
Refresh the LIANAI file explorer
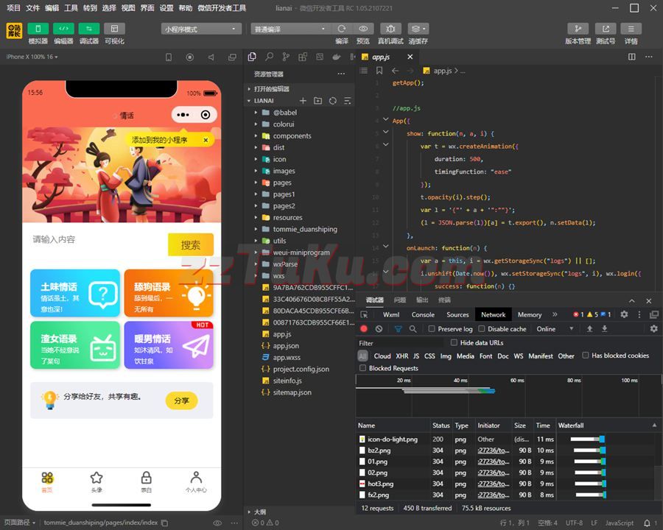333,101
